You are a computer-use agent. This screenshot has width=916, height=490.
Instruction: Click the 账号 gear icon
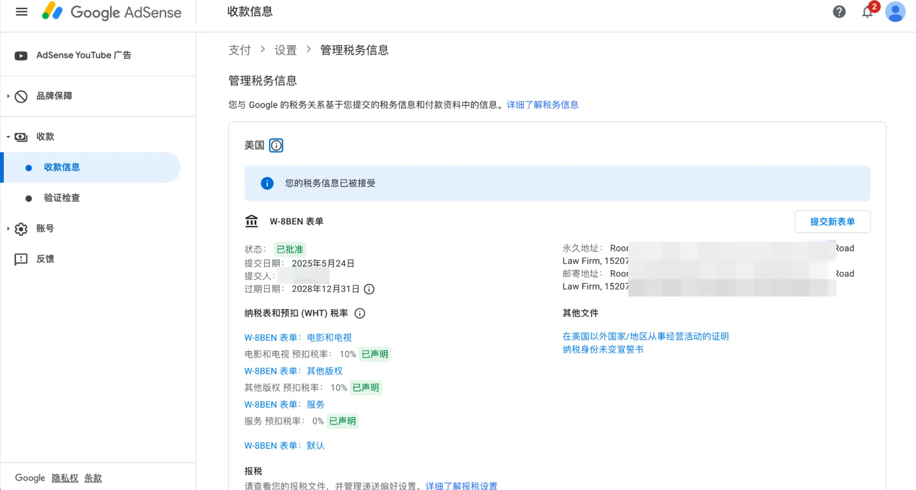[21, 229]
